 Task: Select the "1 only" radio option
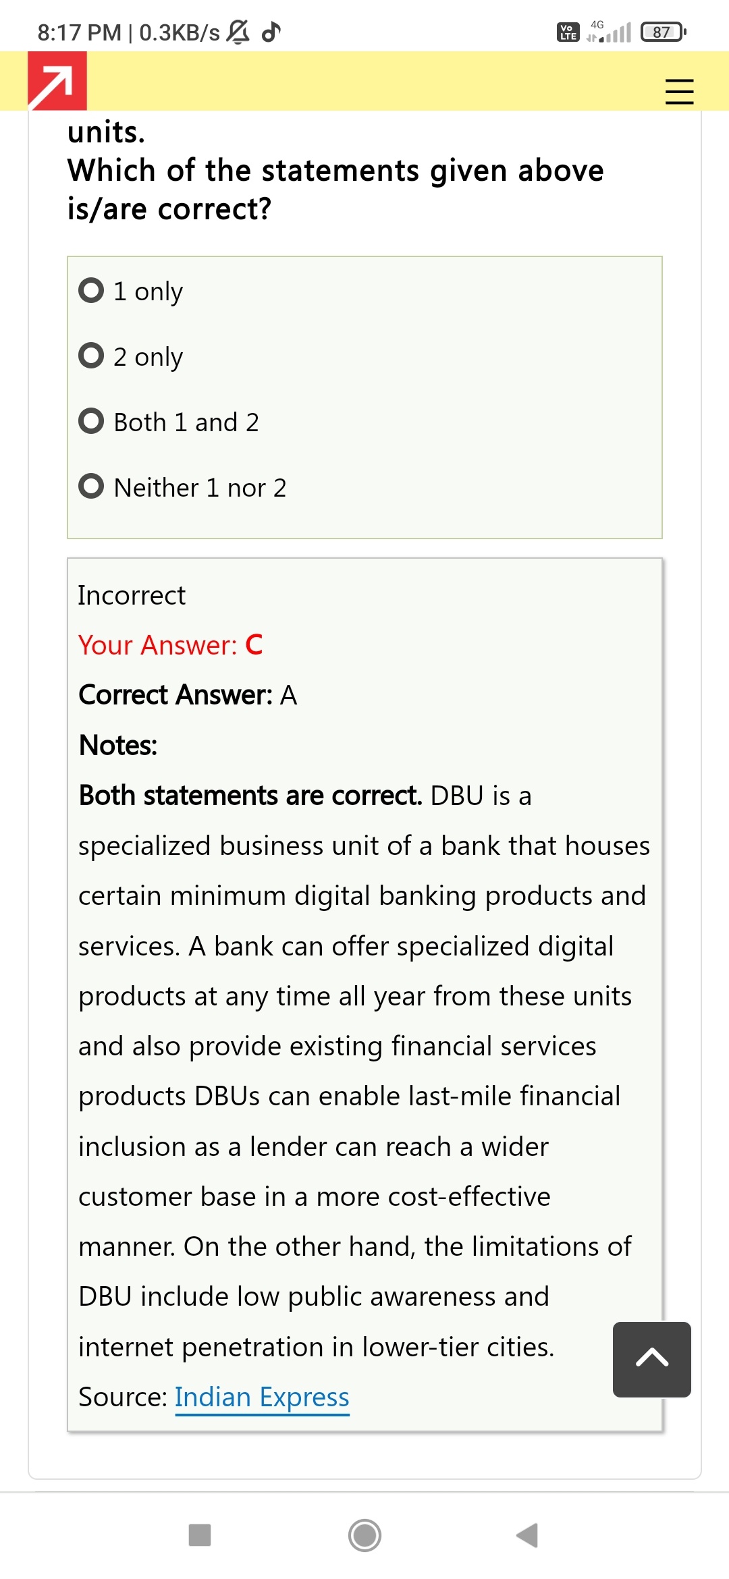click(92, 291)
